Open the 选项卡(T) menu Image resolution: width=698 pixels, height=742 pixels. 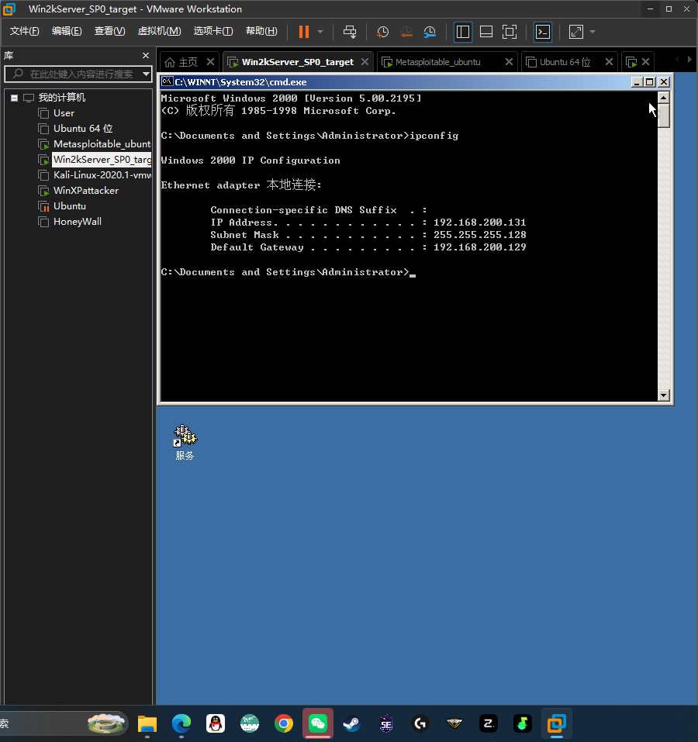(213, 31)
